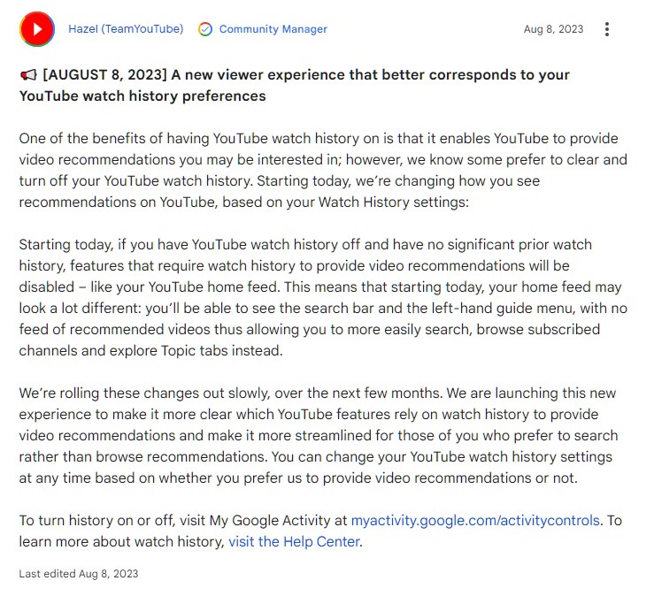Open the myactivity.google.com/activitycontrols link

[475, 520]
